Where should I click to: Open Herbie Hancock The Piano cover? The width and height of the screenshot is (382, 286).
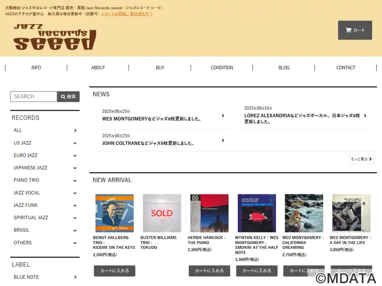pos(209,213)
